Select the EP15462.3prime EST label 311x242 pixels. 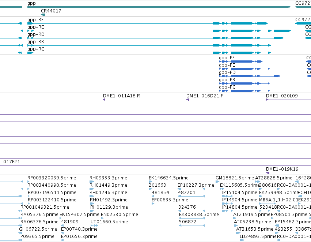[x=293, y=222]
